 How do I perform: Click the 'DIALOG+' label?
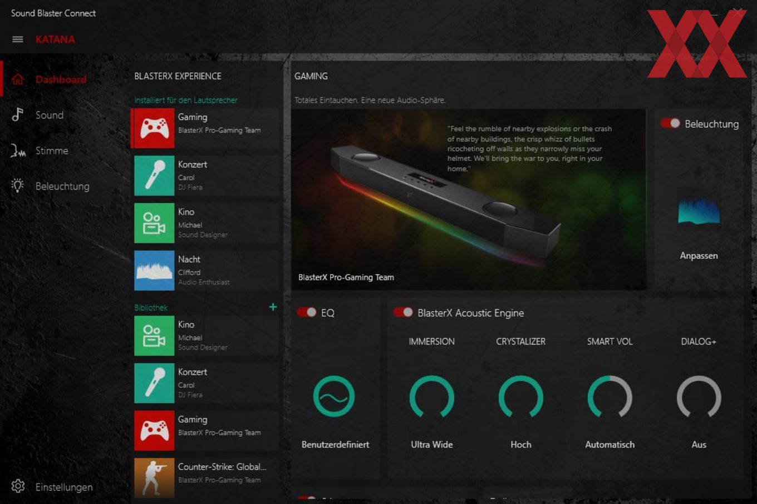[699, 341]
